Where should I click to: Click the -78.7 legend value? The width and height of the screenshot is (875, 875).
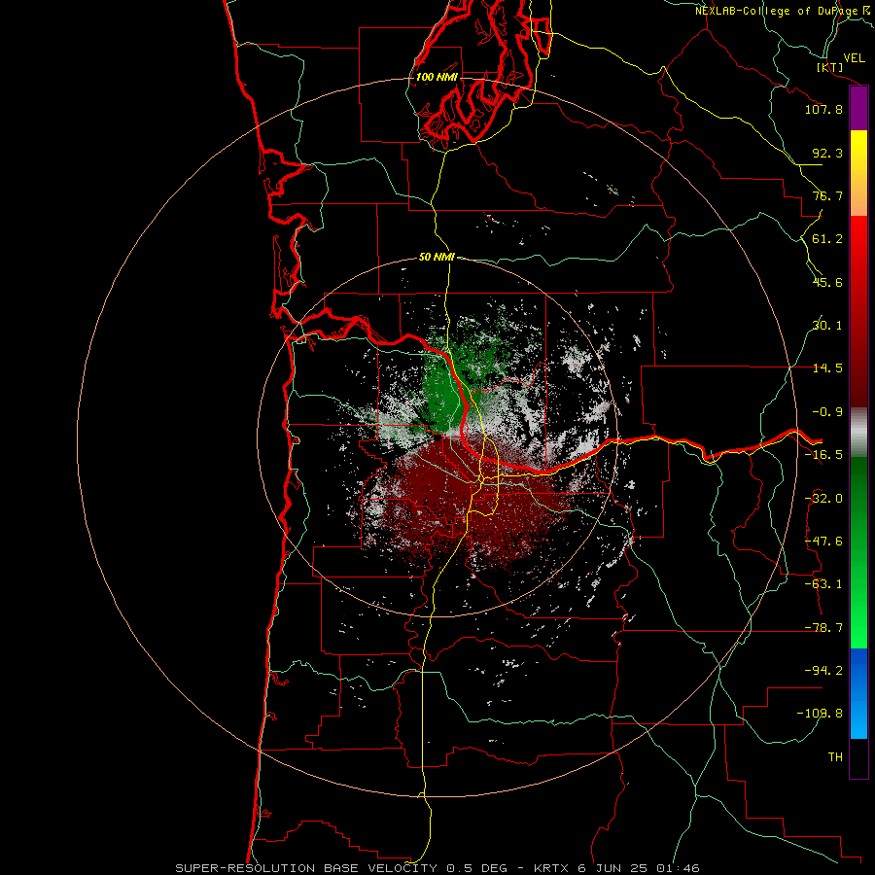click(823, 628)
